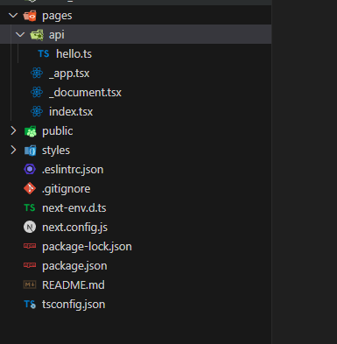The image size is (337, 344).
Task: Expand the public folder chevron
Action: click(13, 130)
